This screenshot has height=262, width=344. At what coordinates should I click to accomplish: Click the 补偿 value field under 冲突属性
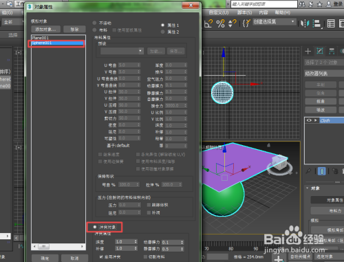coord(125,248)
